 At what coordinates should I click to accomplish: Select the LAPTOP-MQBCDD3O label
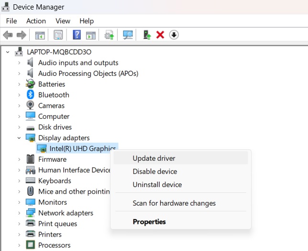pyautogui.click(x=59, y=52)
